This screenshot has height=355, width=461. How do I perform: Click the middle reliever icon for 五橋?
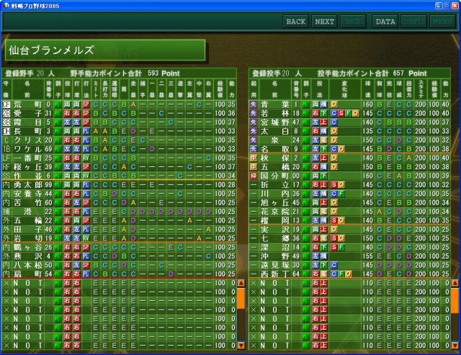(254, 167)
